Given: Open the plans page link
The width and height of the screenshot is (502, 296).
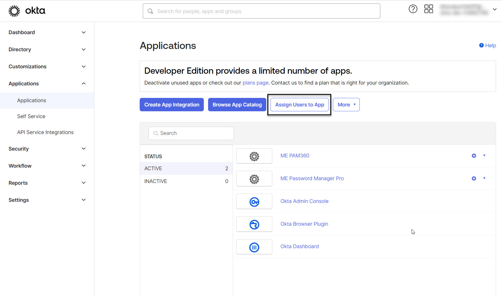Looking at the screenshot, I should 255,83.
